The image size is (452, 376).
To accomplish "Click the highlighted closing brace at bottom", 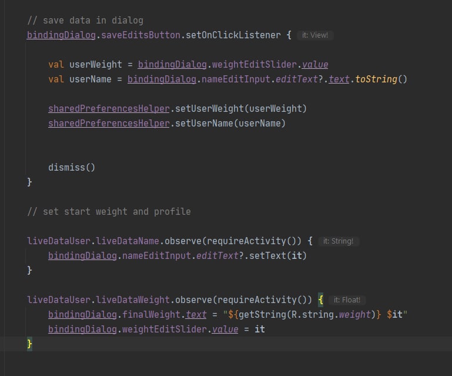I will [x=29, y=344].
